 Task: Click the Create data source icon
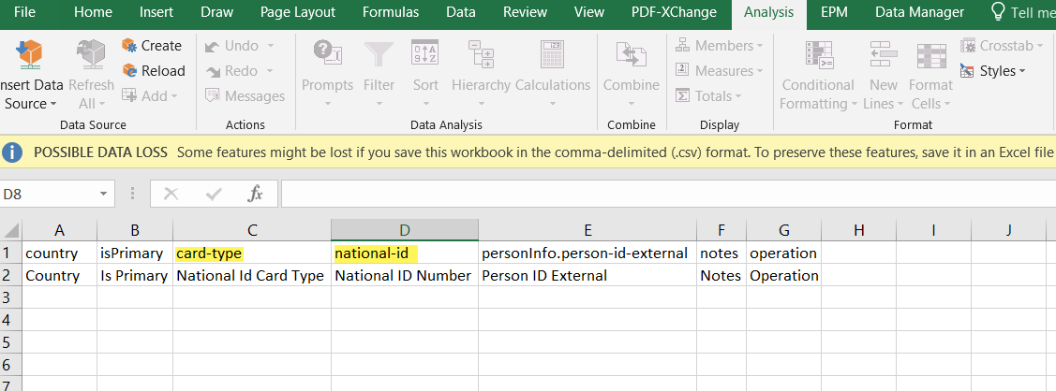(129, 45)
